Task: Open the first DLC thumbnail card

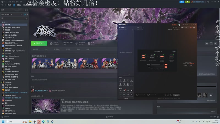Action: (x=43, y=63)
